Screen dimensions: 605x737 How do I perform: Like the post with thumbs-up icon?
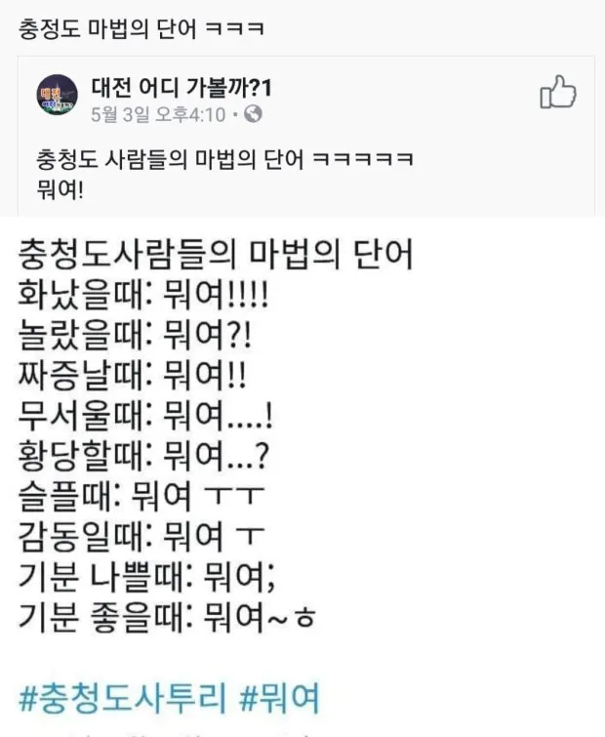(558, 92)
